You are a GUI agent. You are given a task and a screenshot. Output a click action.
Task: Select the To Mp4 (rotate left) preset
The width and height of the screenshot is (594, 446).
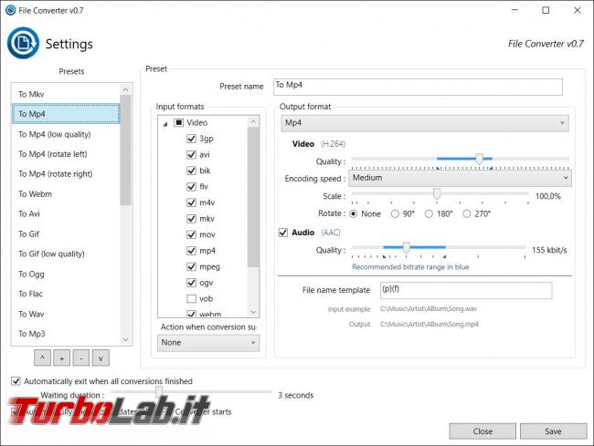click(66, 154)
